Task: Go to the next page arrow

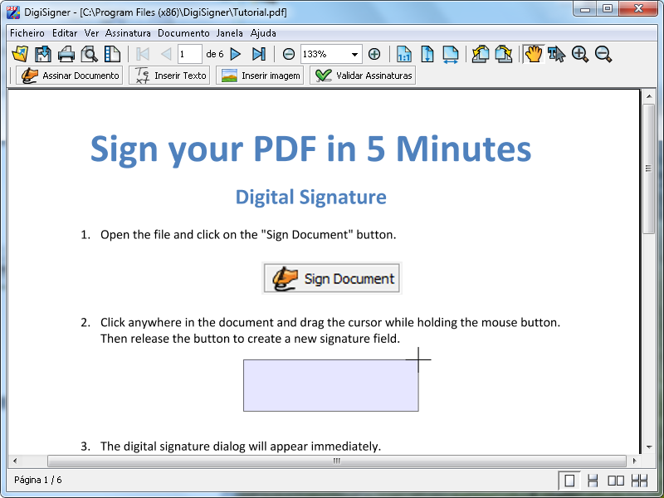Action: point(236,54)
